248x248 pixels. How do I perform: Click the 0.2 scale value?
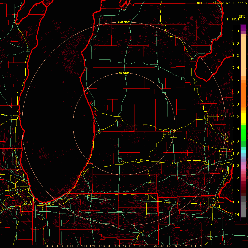pyautogui.click(x=236, y=178)
